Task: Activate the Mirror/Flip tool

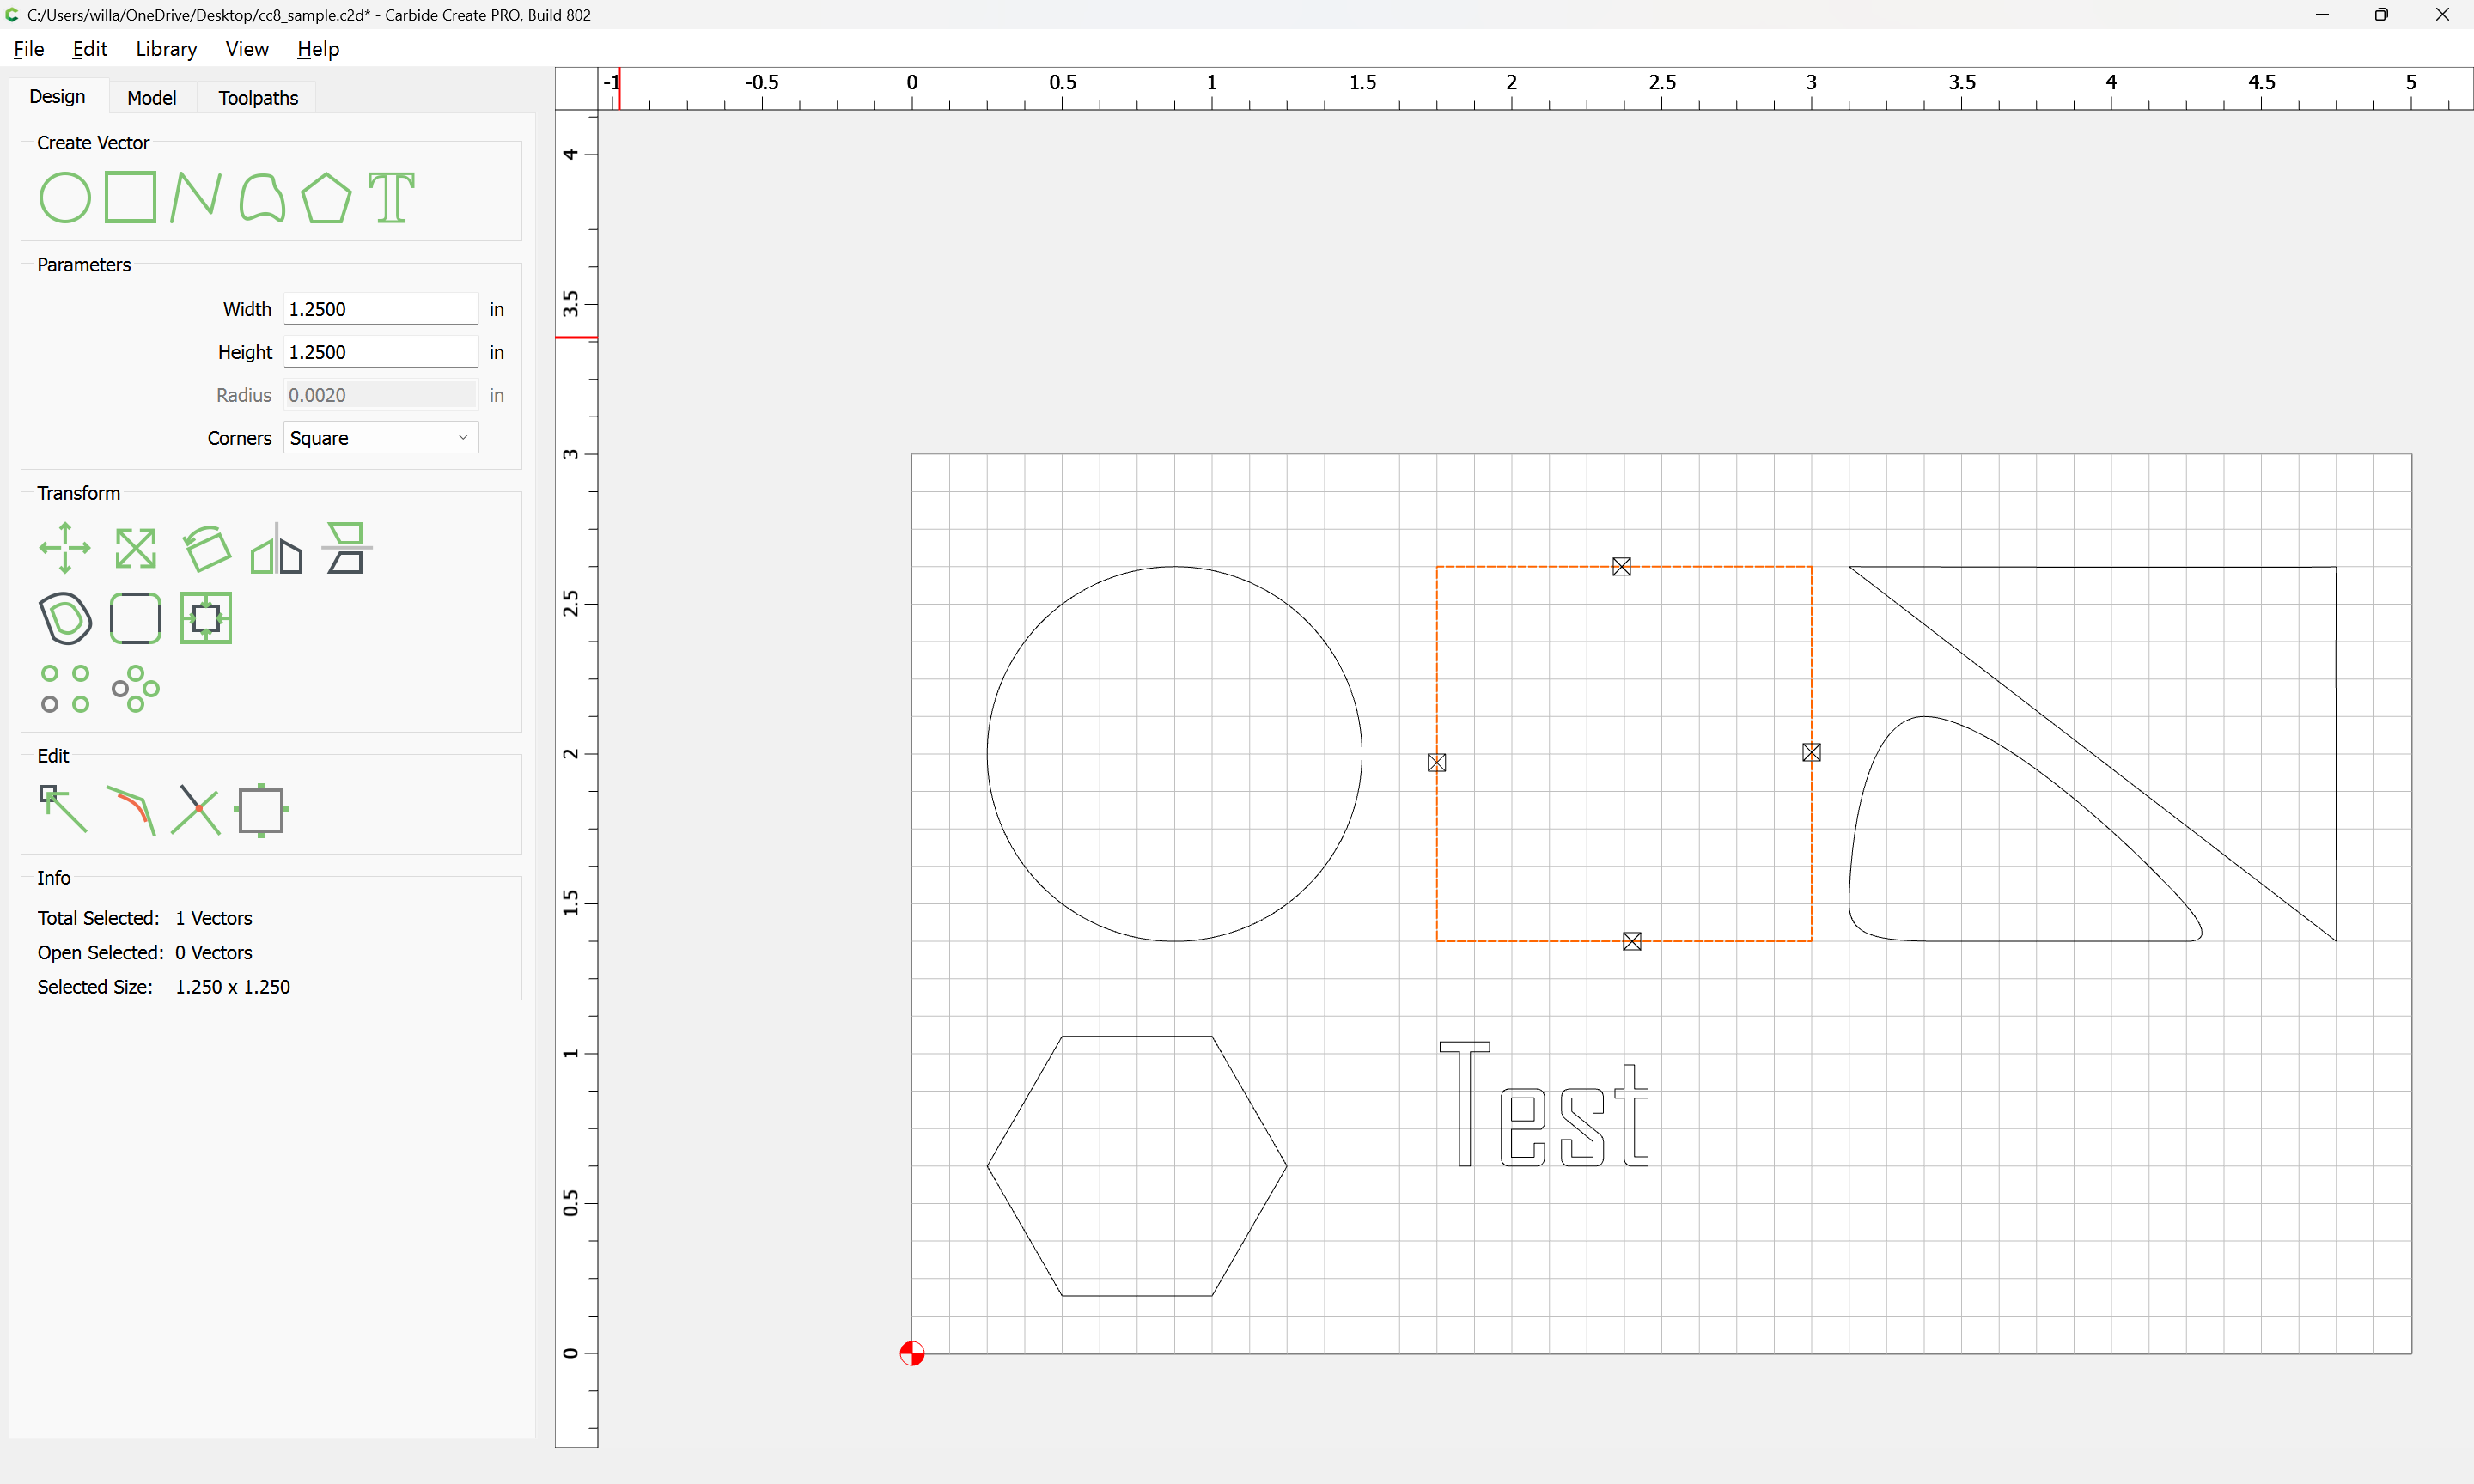Action: 276,548
